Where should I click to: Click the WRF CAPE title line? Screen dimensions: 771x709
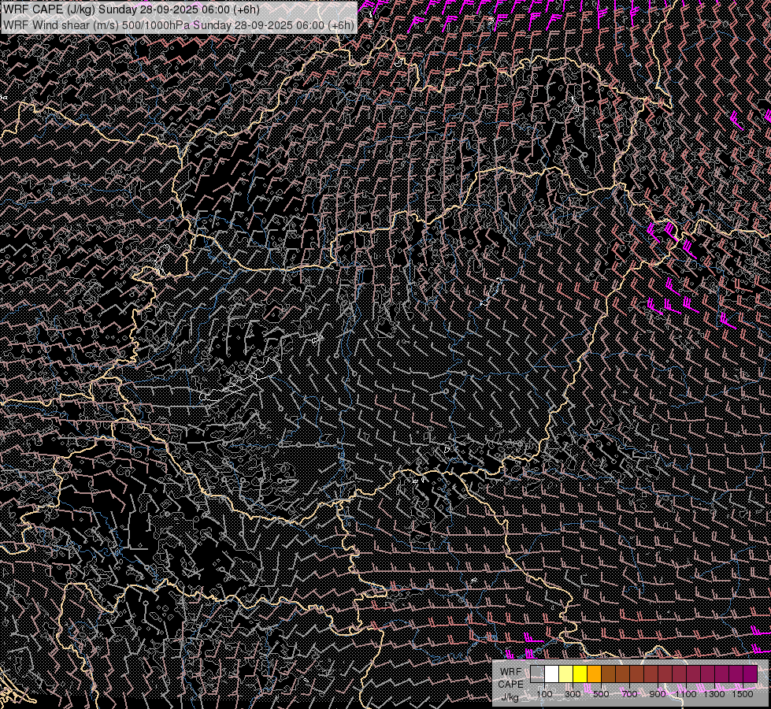(x=131, y=9)
